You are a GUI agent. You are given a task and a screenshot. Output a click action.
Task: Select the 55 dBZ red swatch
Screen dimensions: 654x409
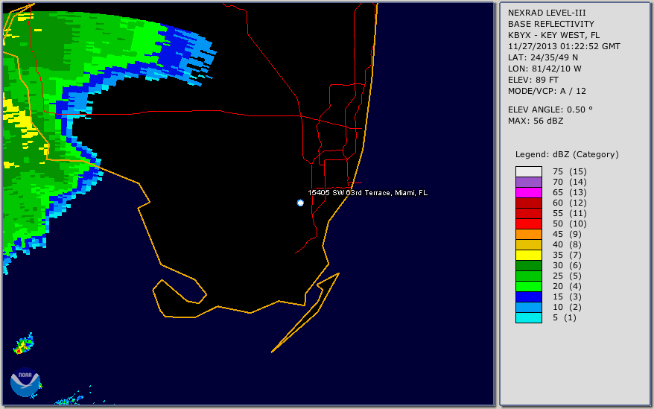coord(529,213)
